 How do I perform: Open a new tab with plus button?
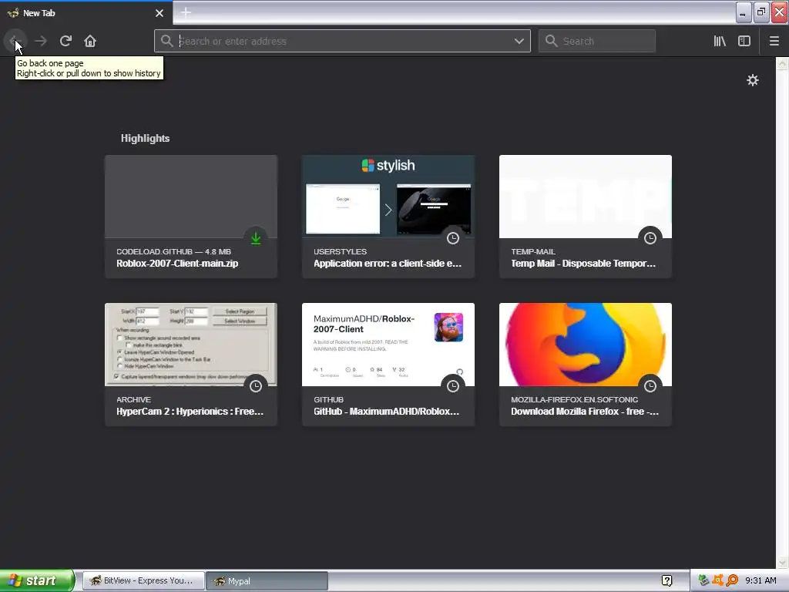click(186, 12)
